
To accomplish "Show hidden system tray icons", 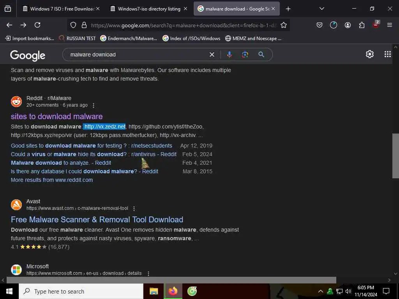I will tap(321, 291).
